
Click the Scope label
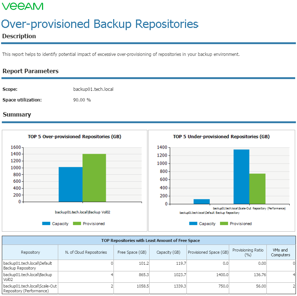pyautogui.click(x=10, y=89)
